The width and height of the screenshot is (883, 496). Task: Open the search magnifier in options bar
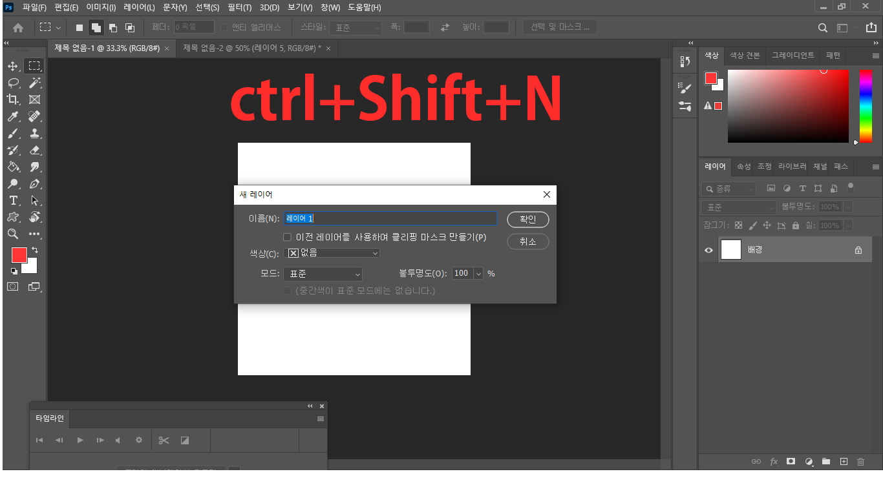click(x=823, y=28)
